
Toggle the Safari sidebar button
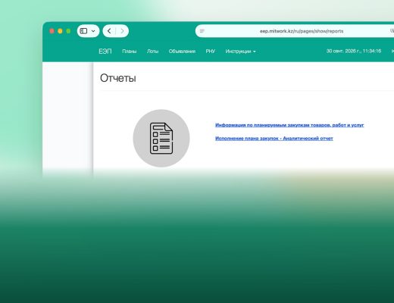pyautogui.click(x=83, y=31)
